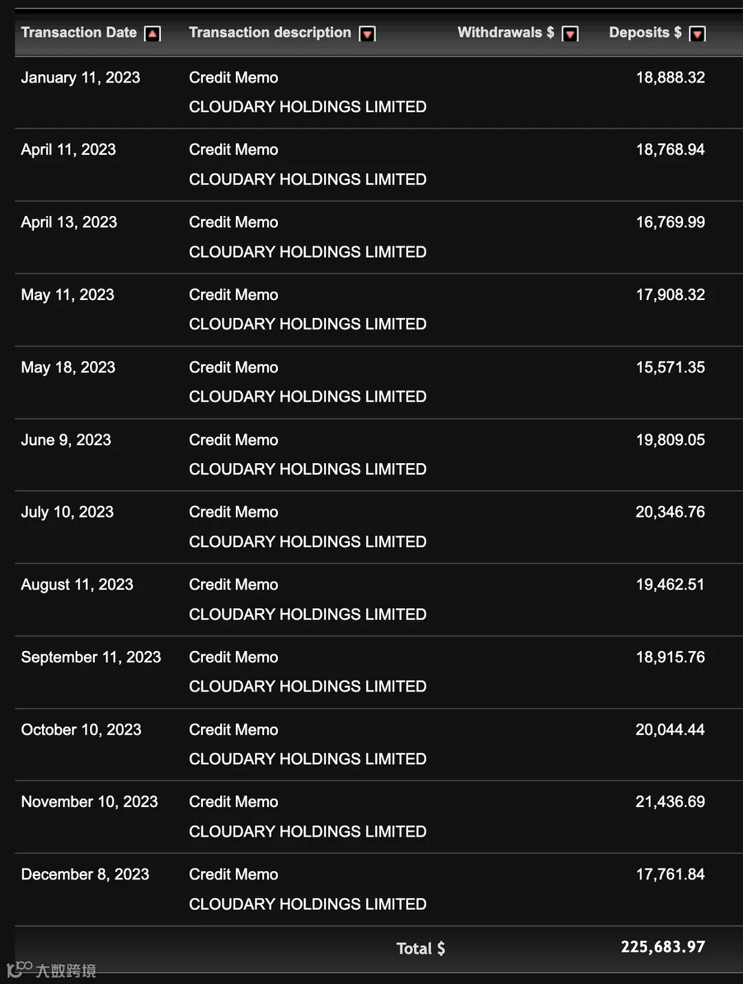Click the 20,346.76 deposit amount

point(670,512)
